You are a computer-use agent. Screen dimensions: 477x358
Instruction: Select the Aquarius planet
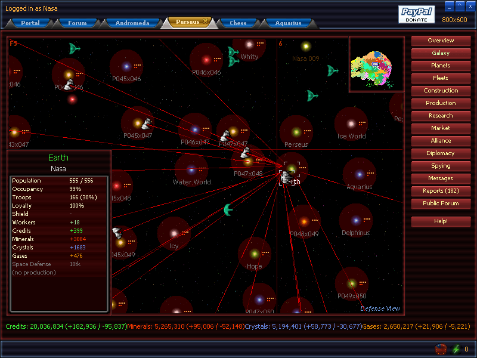(360, 174)
